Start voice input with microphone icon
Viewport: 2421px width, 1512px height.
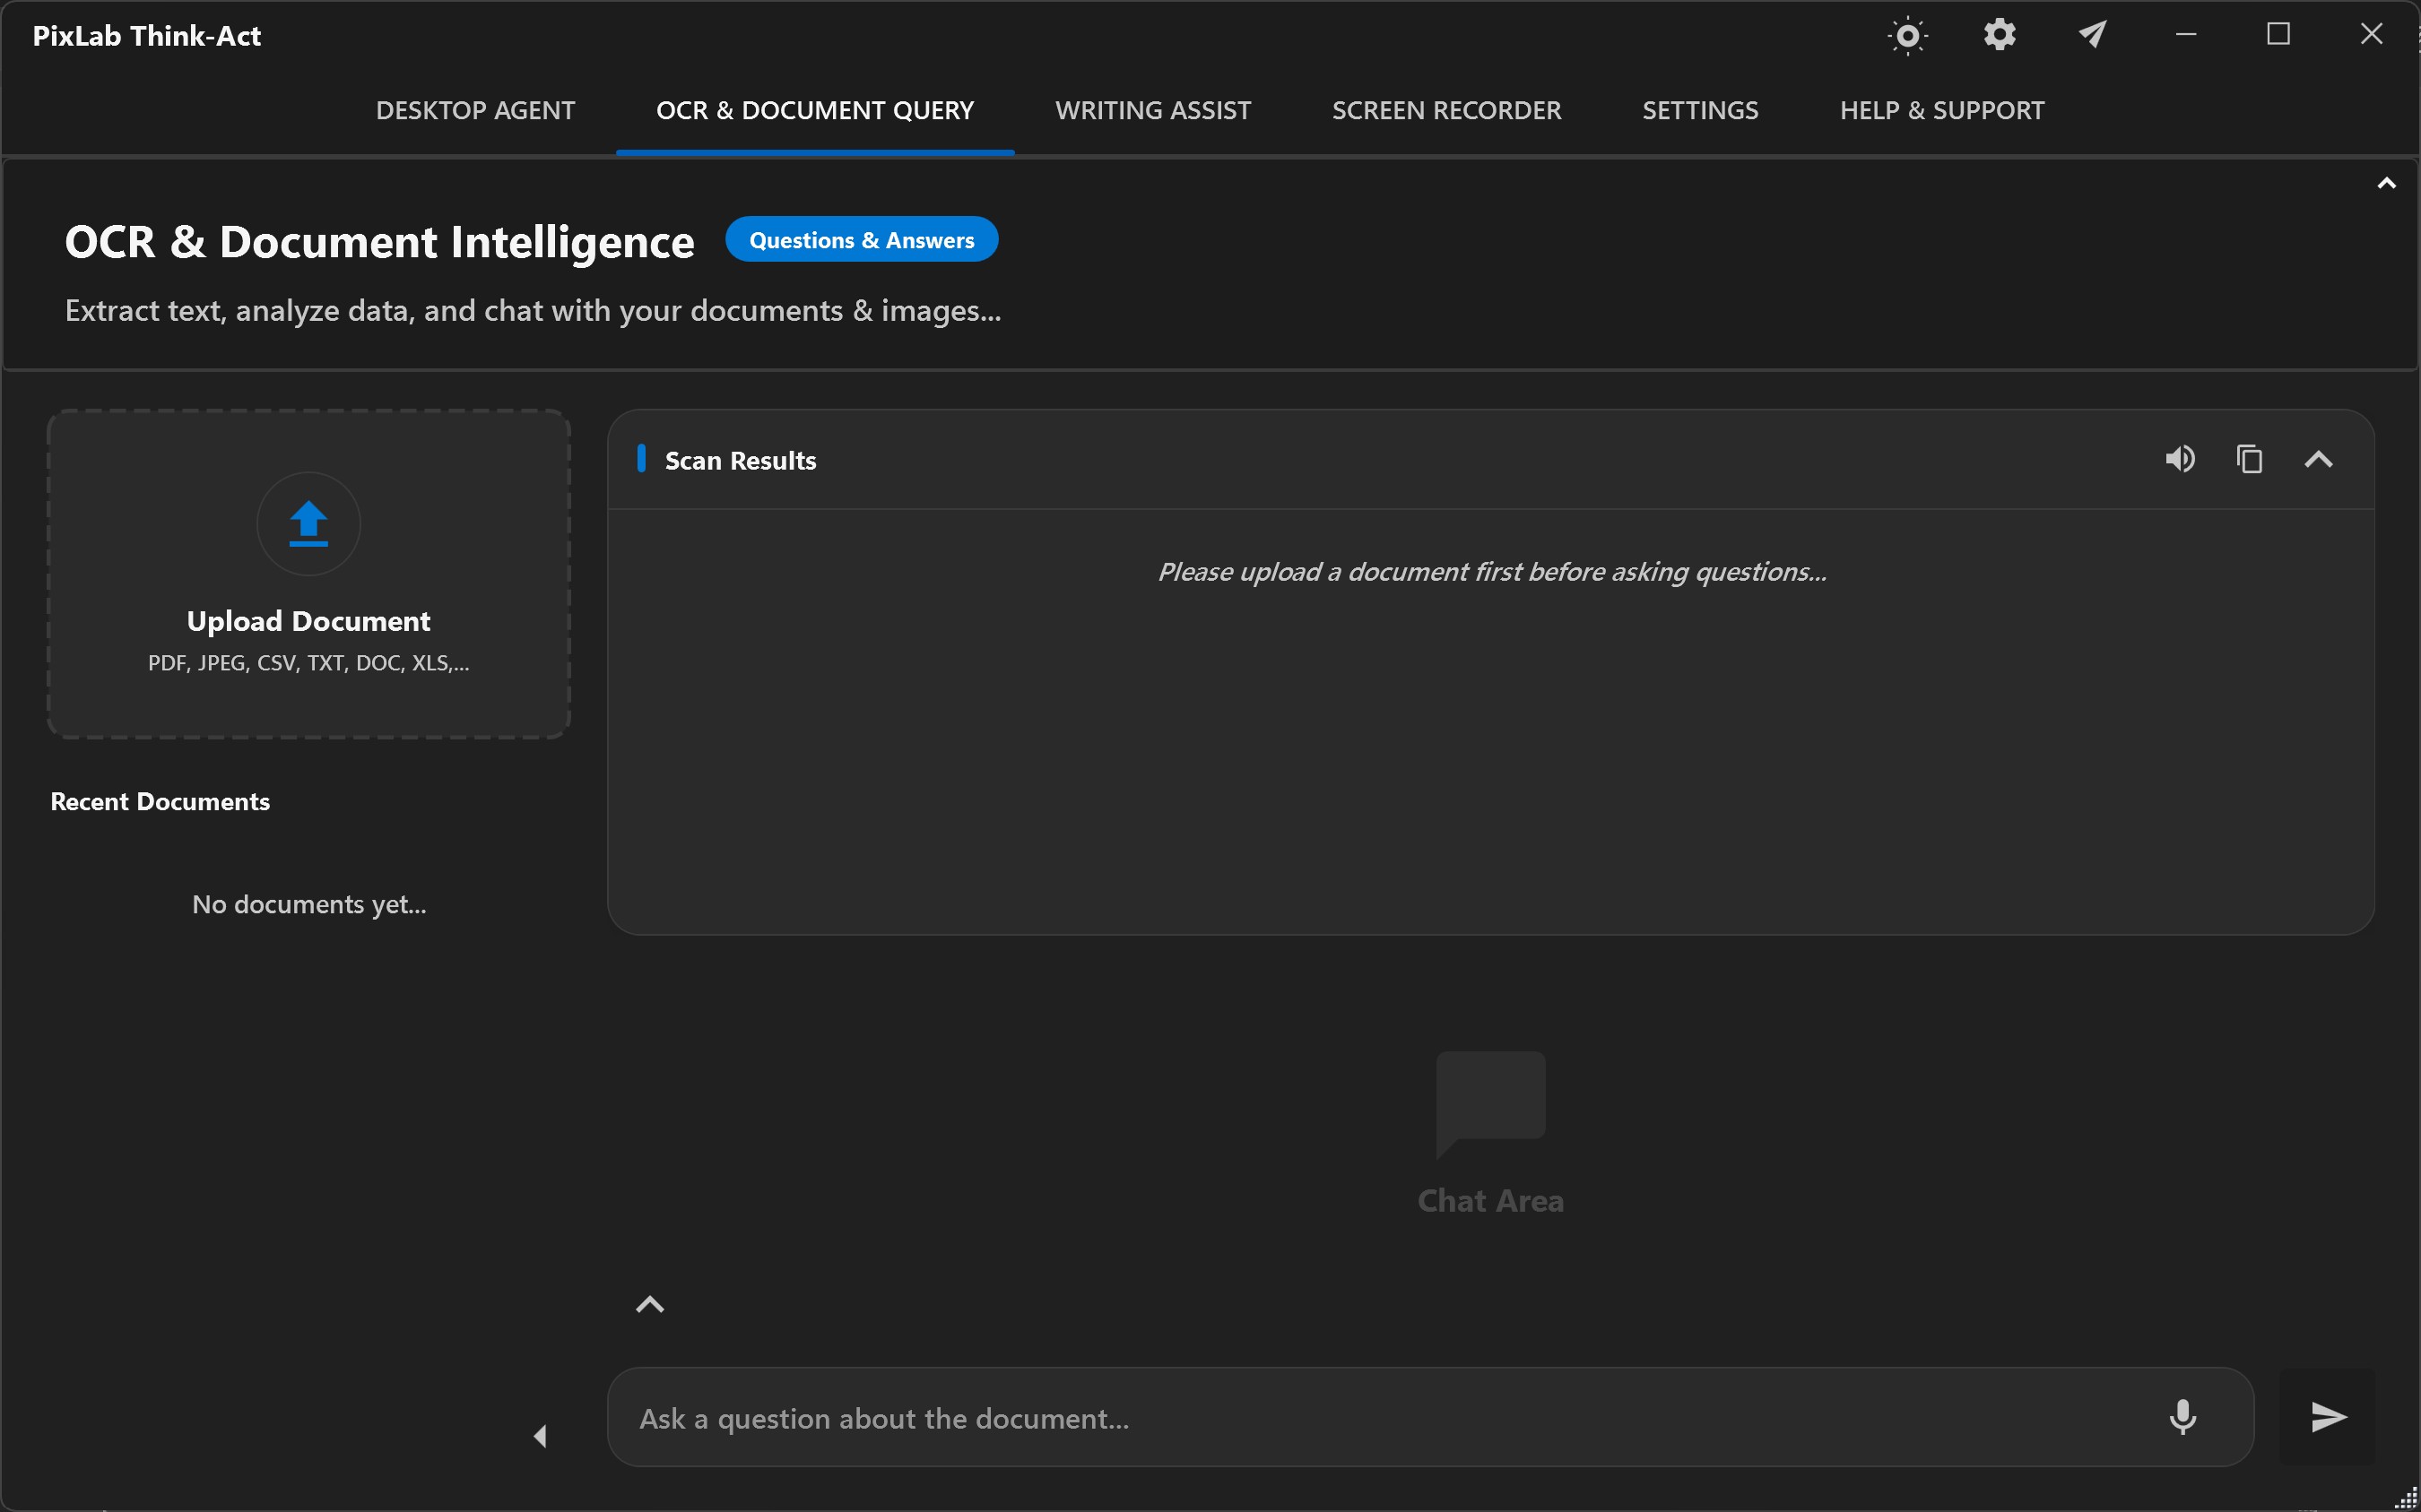coord(2182,1417)
